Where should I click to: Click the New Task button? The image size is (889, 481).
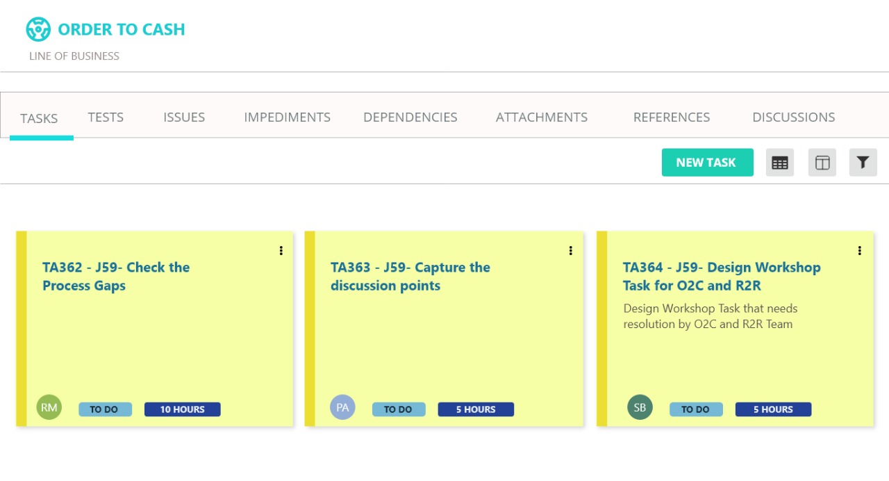(707, 163)
